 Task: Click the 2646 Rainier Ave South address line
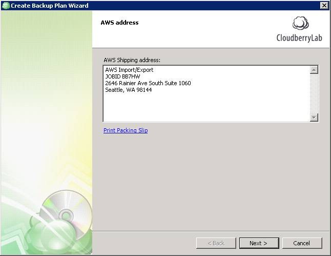148,83
